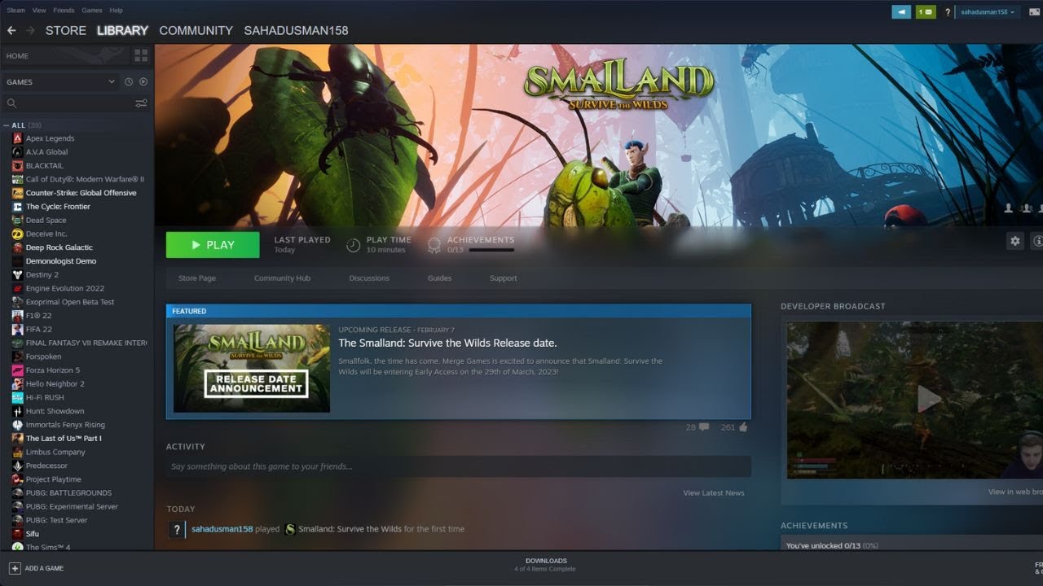Click the search magnifier icon in library
This screenshot has width=1043, height=586.
point(11,103)
